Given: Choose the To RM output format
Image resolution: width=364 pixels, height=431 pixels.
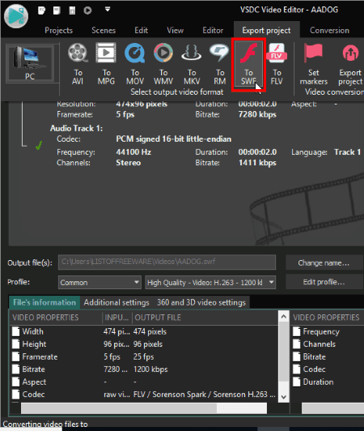Looking at the screenshot, I should 220,64.
